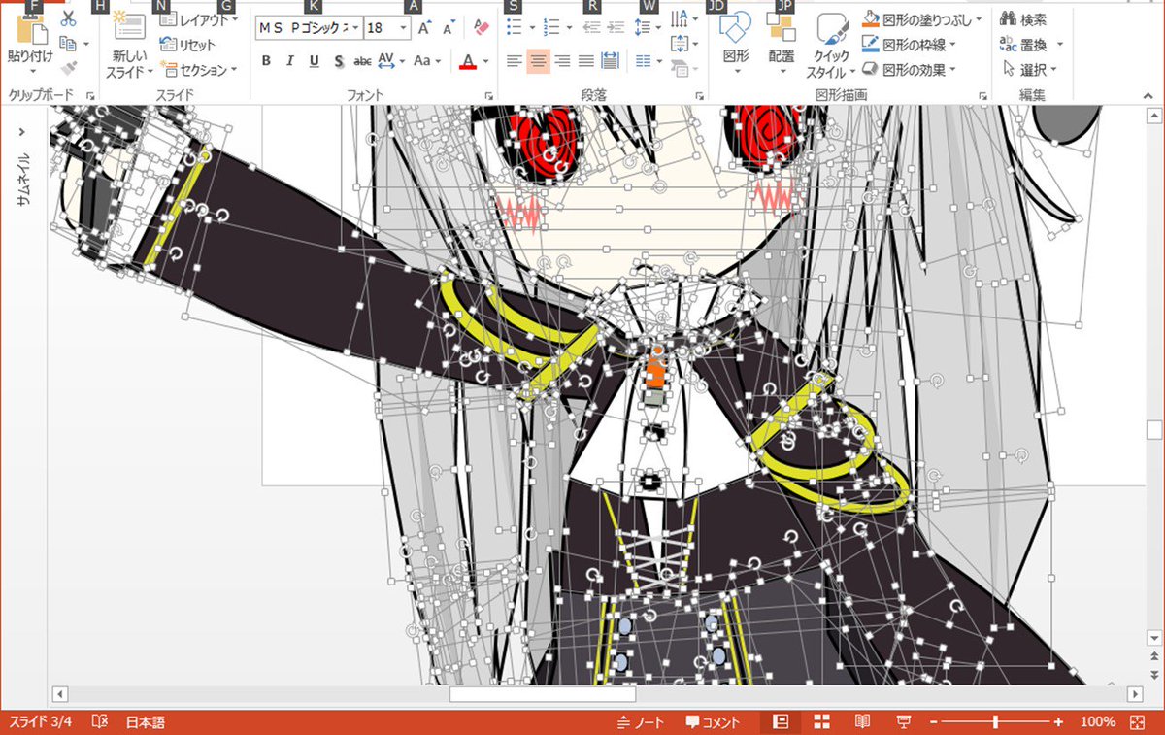Open the レイアウト layout dropdown

(x=199, y=19)
